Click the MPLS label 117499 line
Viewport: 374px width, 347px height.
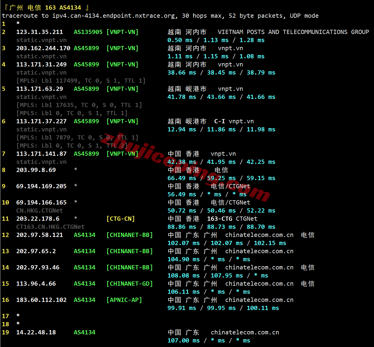(81, 81)
